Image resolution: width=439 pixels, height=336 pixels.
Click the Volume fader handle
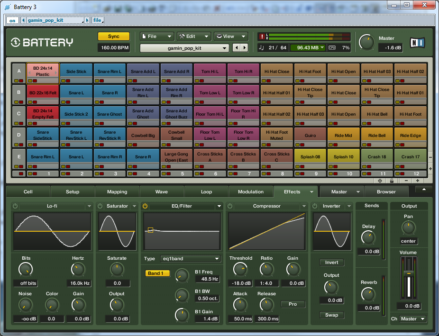[409, 273]
